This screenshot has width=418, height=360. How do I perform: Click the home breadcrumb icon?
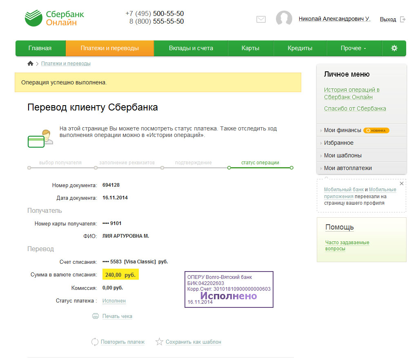30,63
